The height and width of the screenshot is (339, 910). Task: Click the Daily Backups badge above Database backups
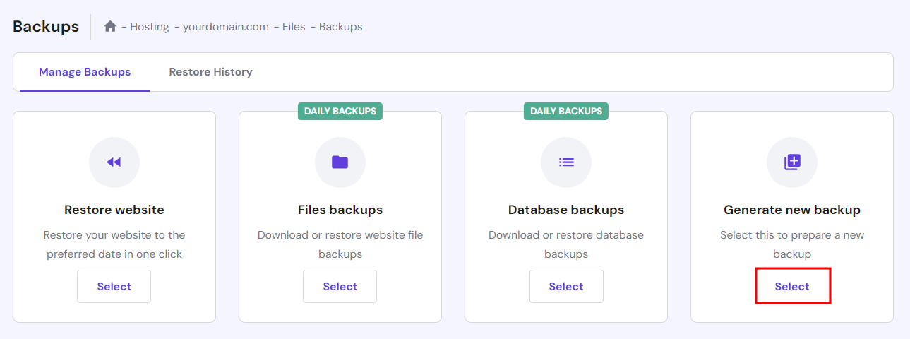[x=566, y=111]
